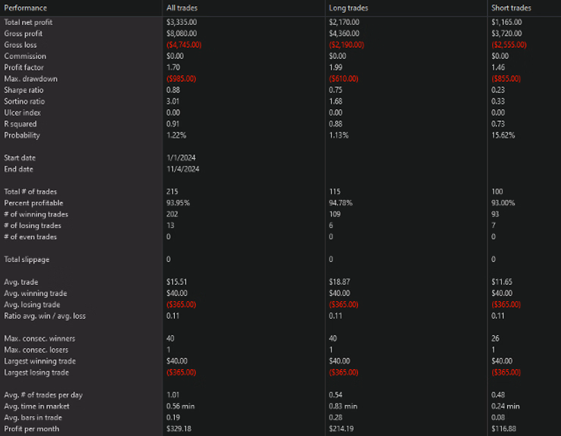Click the Long trades column header
This screenshot has width=561, height=436.
click(x=348, y=8)
